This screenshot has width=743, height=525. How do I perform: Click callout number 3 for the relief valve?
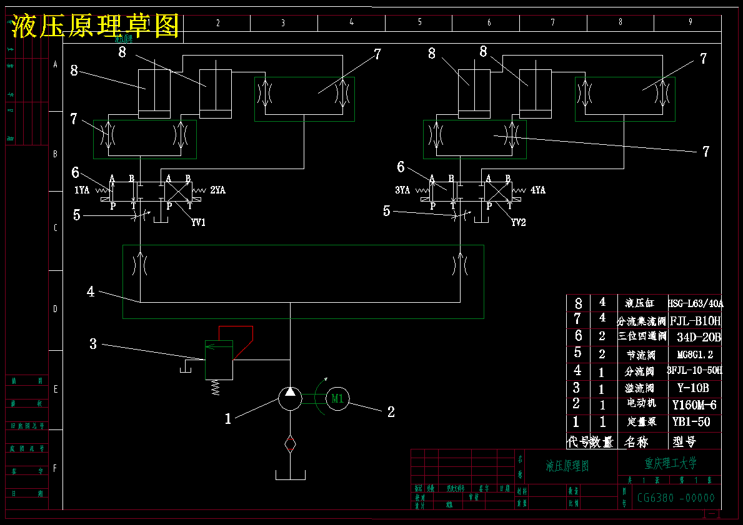pos(93,344)
